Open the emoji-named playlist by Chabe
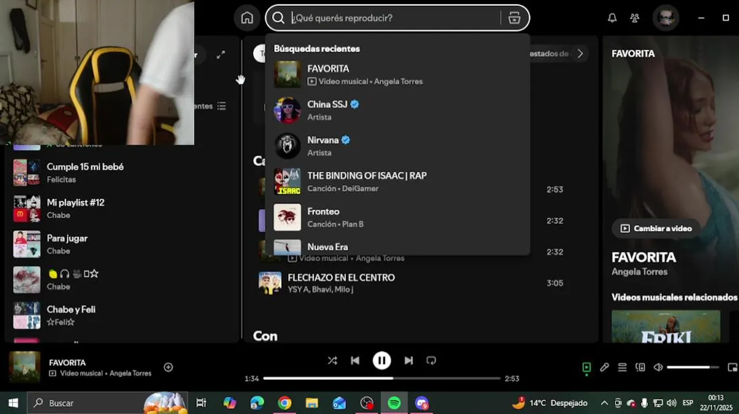739x414 pixels. [122, 279]
